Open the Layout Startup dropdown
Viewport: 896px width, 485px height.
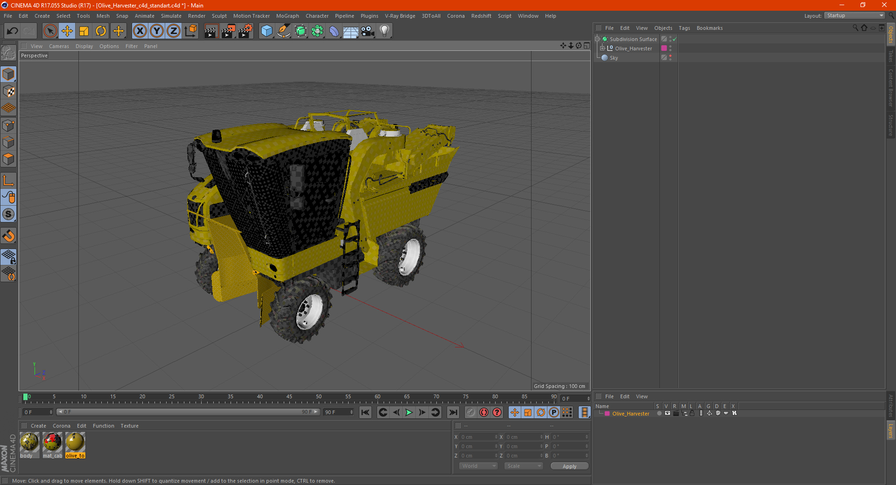pyautogui.click(x=855, y=15)
